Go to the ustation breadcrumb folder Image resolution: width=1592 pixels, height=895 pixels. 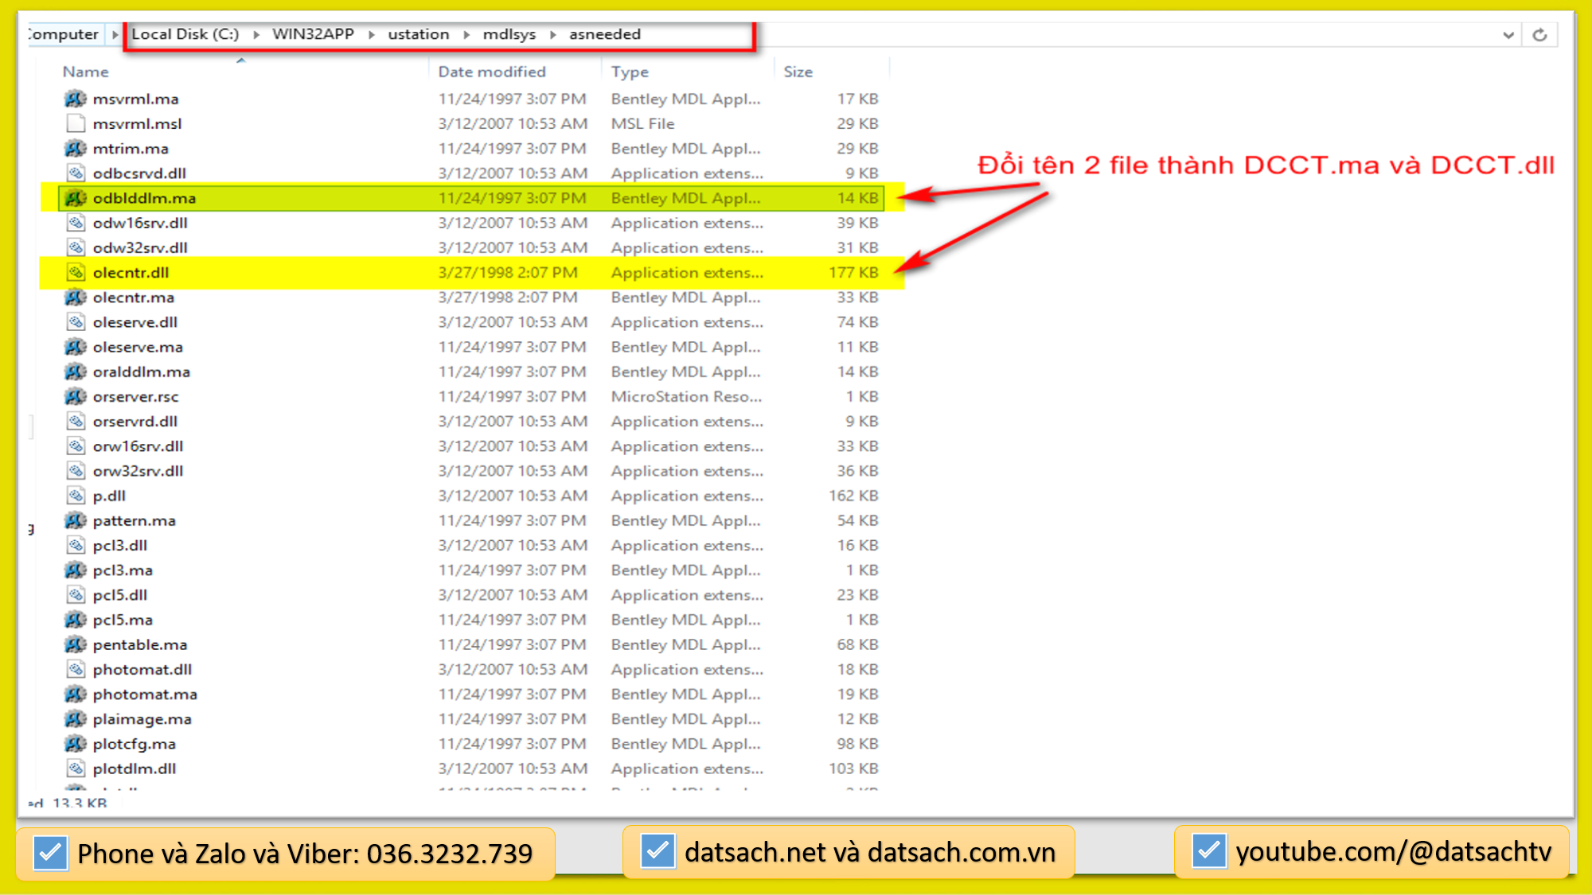click(x=418, y=34)
